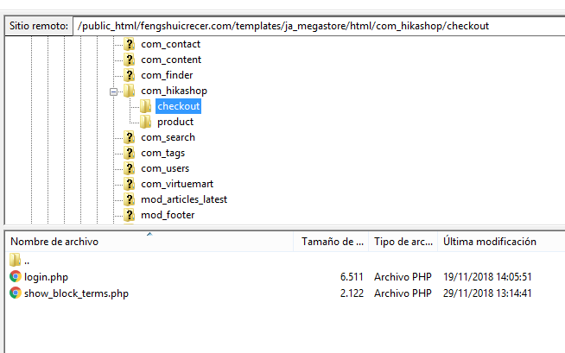Select the com_contact tree folder
The image size is (565, 353).
coord(170,44)
